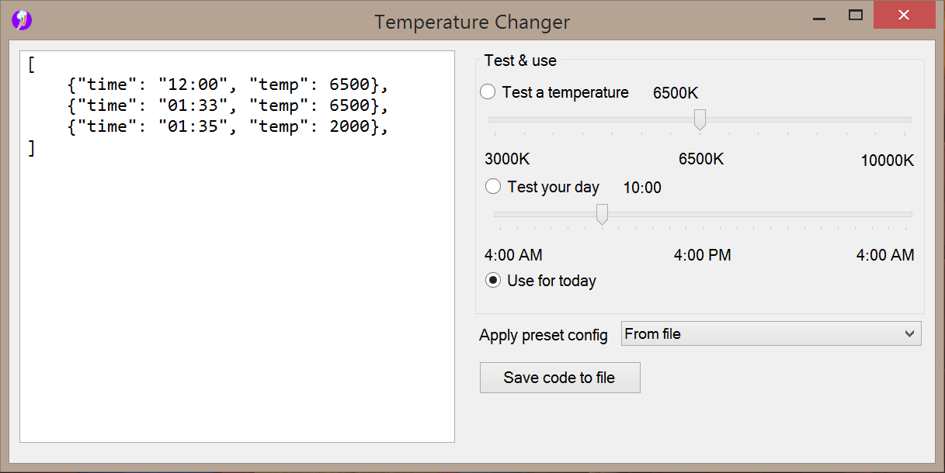Screen dimensions: 945x473
Task: Maximize the Temperature Changer window
Action: [x=856, y=16]
